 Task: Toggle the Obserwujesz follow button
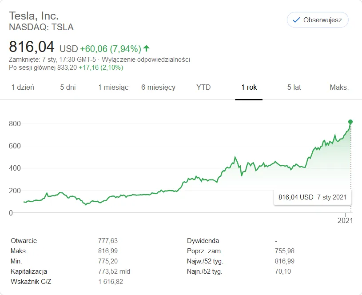click(318, 20)
